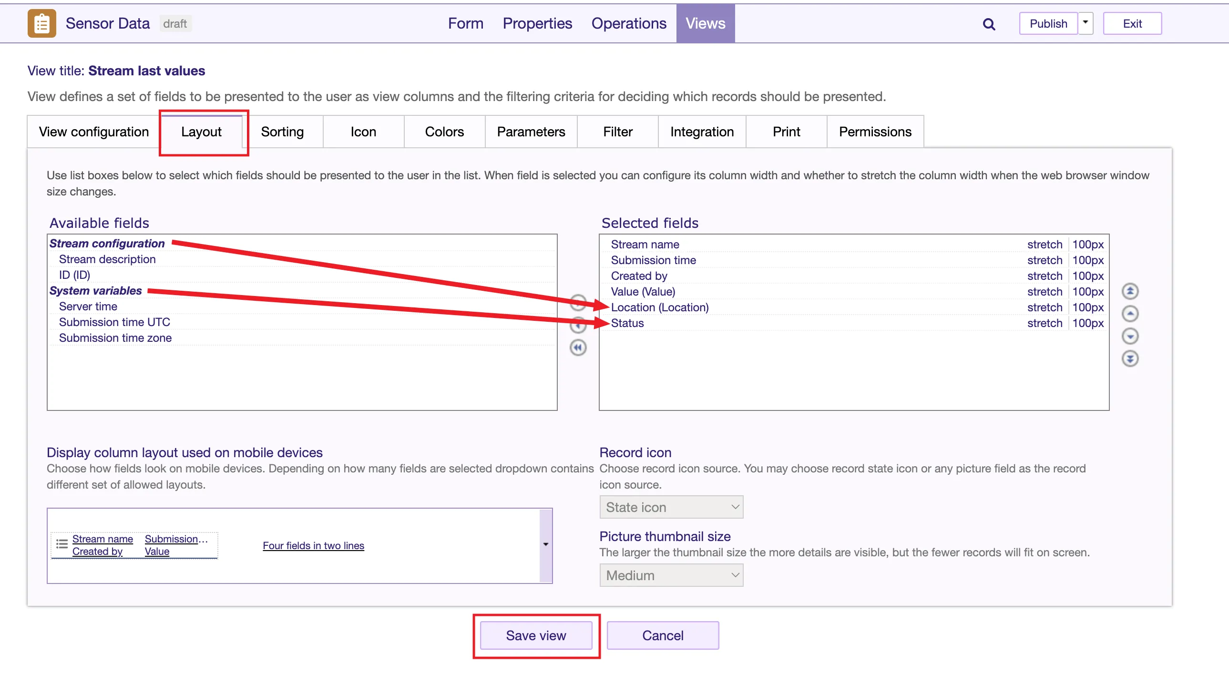Open the Publish dropdown arrow
Viewport: 1229px width, 675px height.
pos(1085,23)
